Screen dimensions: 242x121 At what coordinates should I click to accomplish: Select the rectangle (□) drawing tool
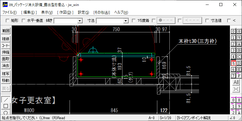click(x=6, y=106)
